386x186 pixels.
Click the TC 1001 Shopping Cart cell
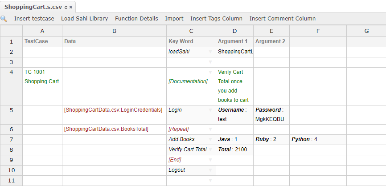[x=42, y=77]
